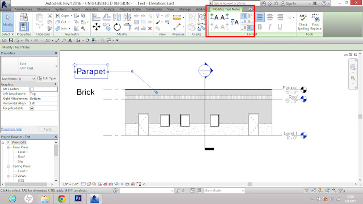Apply Bold text formatting
363x204 pixels.
pyautogui.click(x=260, y=27)
